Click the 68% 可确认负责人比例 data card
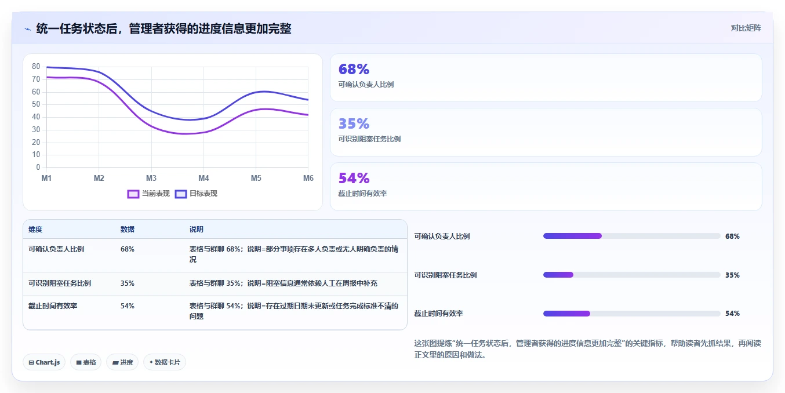 tap(546, 78)
